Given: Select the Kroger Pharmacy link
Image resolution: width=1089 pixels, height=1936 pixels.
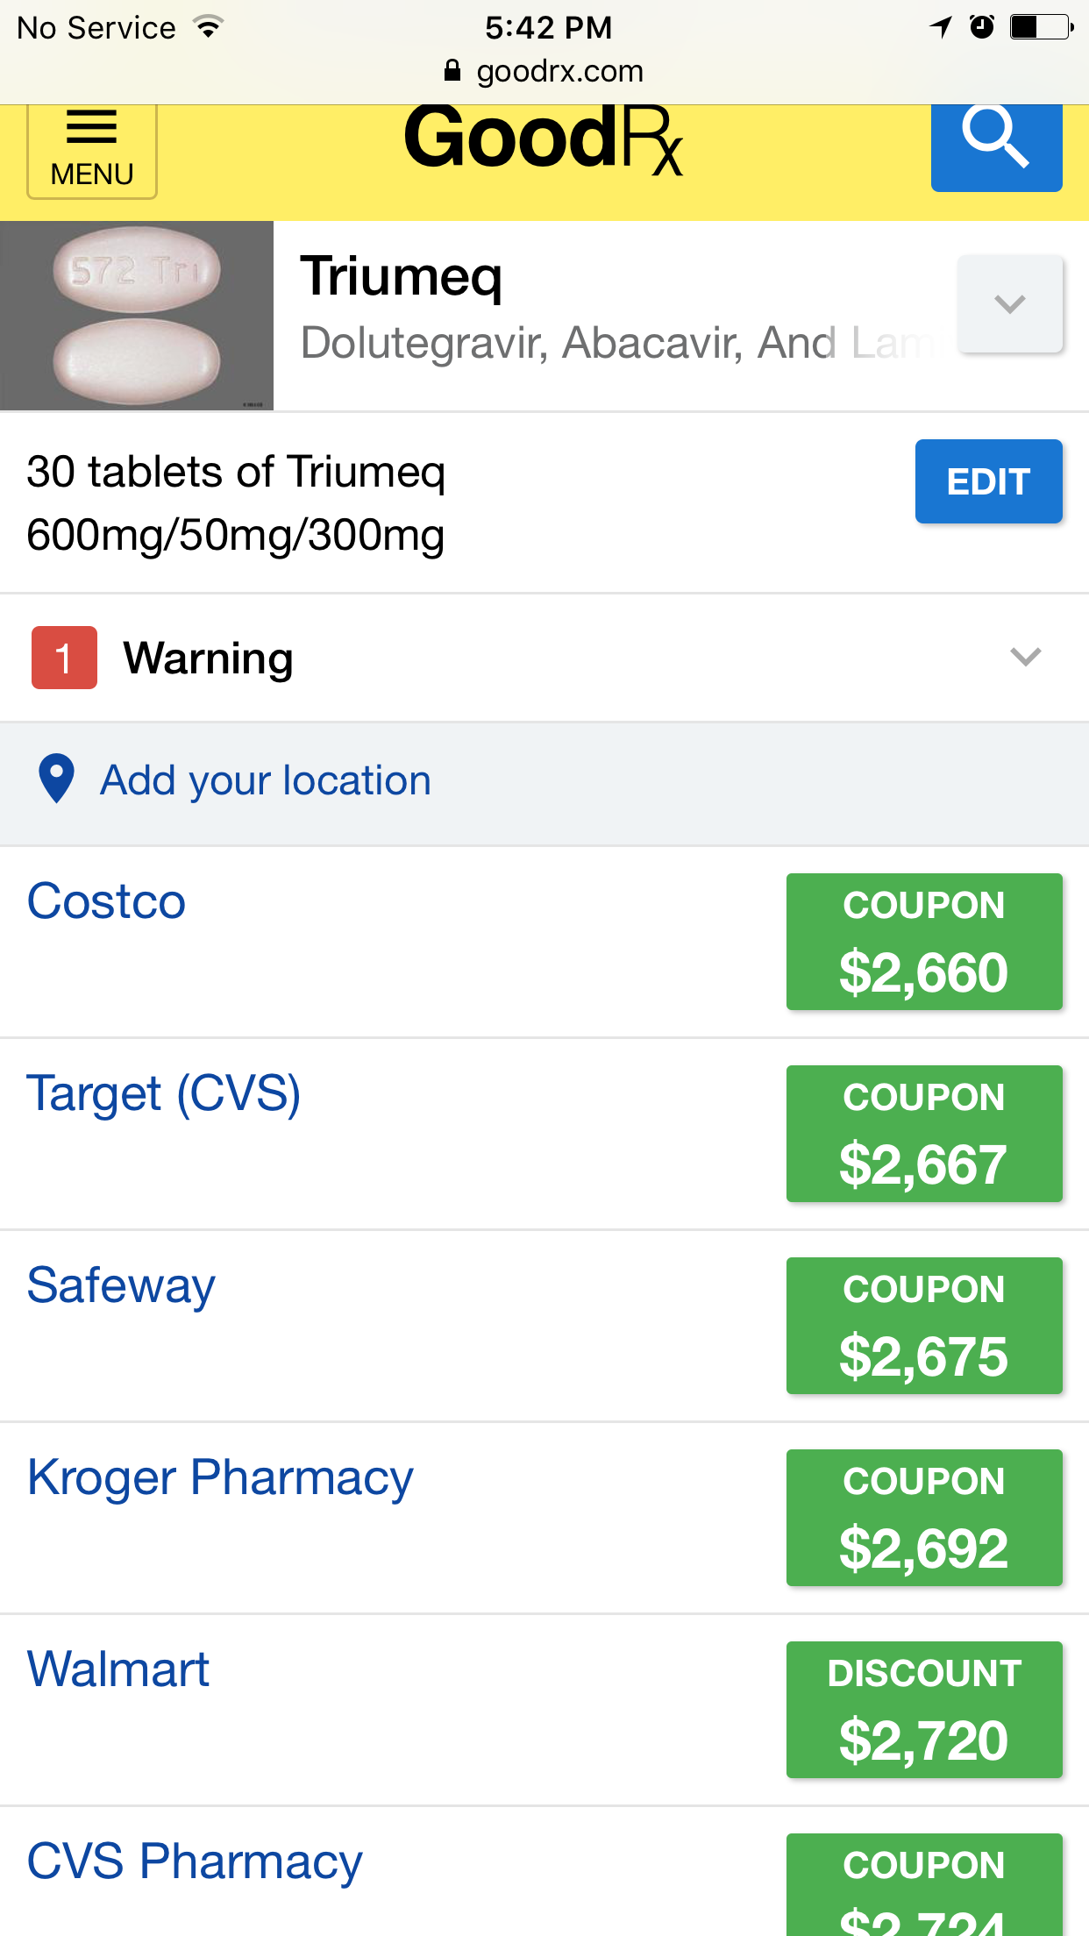Looking at the screenshot, I should click(x=220, y=1477).
